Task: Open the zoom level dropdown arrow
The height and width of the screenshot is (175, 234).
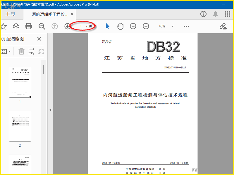Action: 173,26
